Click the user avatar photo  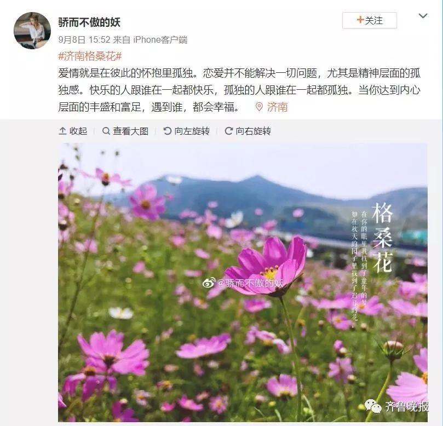point(32,31)
